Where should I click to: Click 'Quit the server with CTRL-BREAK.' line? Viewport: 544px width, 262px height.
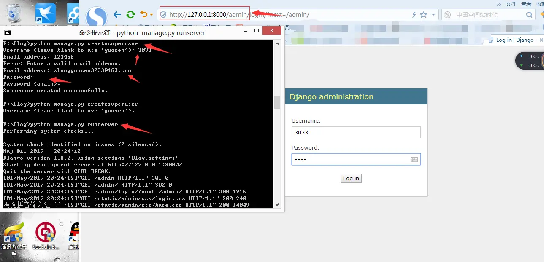coord(57,171)
